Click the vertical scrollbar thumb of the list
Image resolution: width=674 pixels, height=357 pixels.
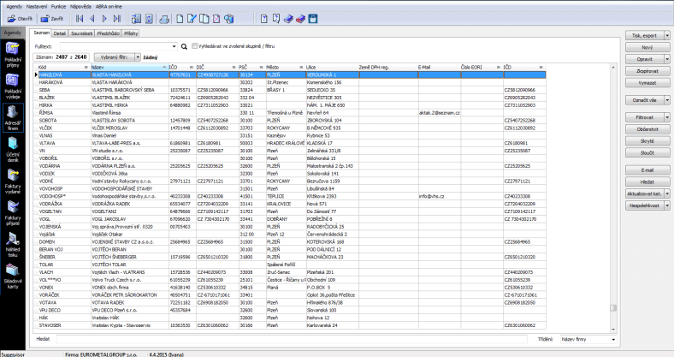coord(613,308)
